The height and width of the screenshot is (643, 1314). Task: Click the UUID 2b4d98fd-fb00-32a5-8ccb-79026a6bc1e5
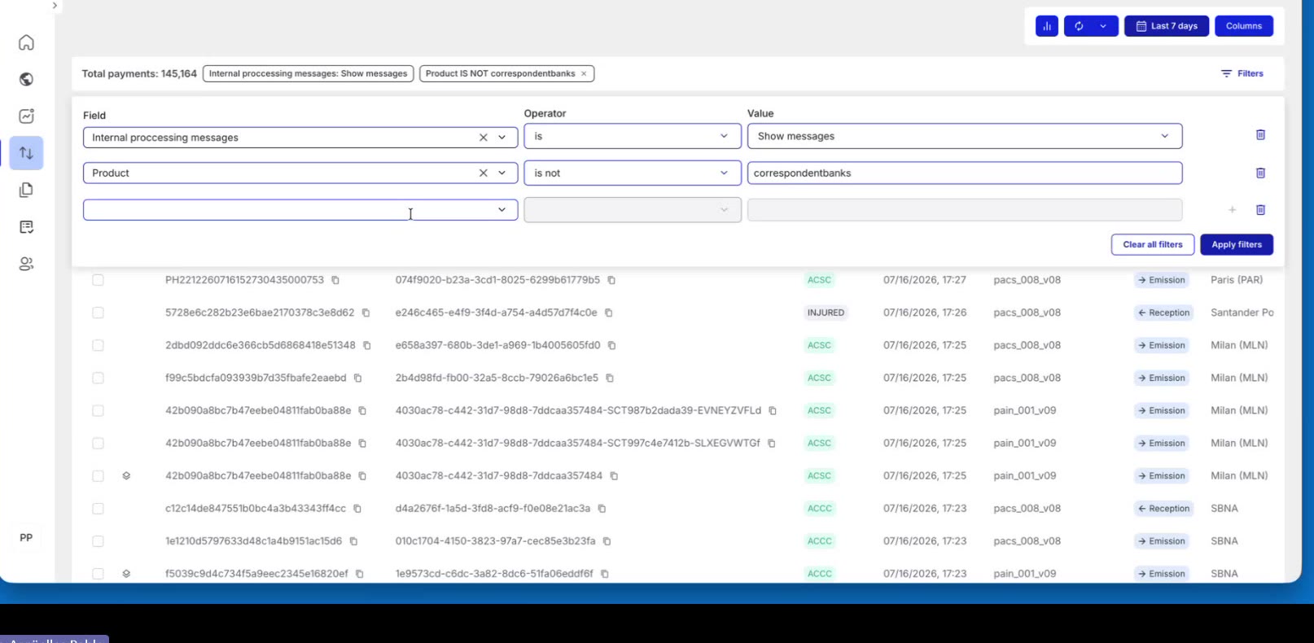pos(497,378)
